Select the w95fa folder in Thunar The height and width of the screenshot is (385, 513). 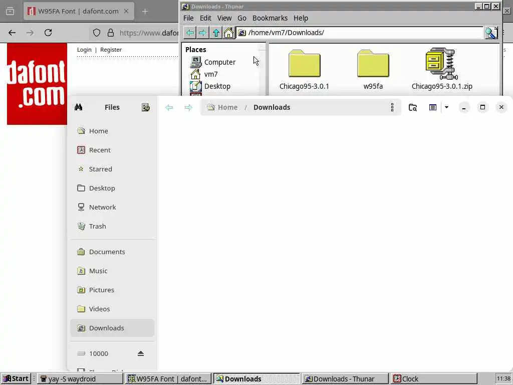click(373, 69)
